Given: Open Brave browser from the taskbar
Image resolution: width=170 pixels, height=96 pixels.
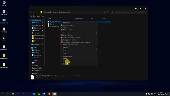Looking at the screenshot, I should 49,94.
